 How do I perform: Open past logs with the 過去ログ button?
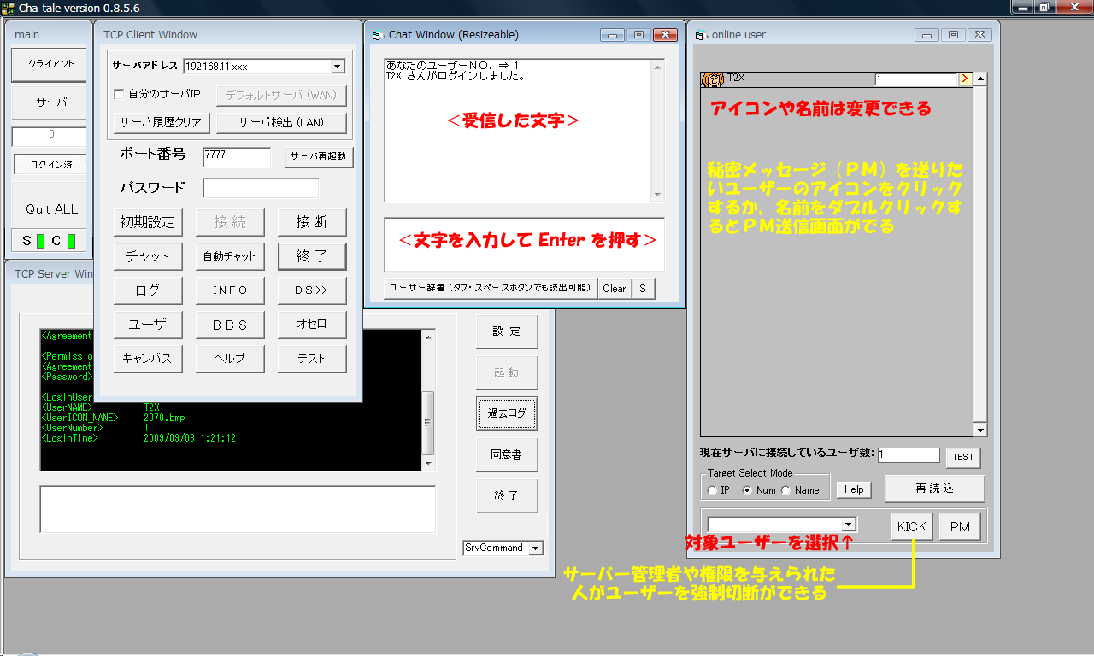click(x=508, y=413)
